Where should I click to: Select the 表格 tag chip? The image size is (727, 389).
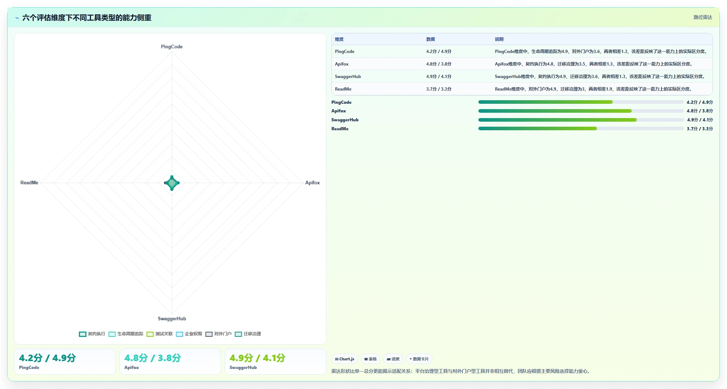(370, 359)
